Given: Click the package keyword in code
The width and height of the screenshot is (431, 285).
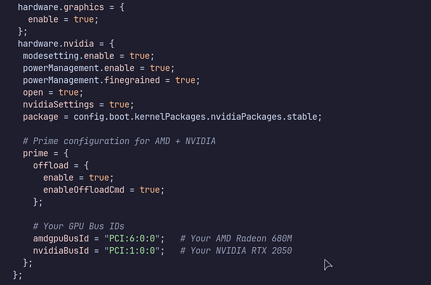Looking at the screenshot, I should [x=41, y=117].
